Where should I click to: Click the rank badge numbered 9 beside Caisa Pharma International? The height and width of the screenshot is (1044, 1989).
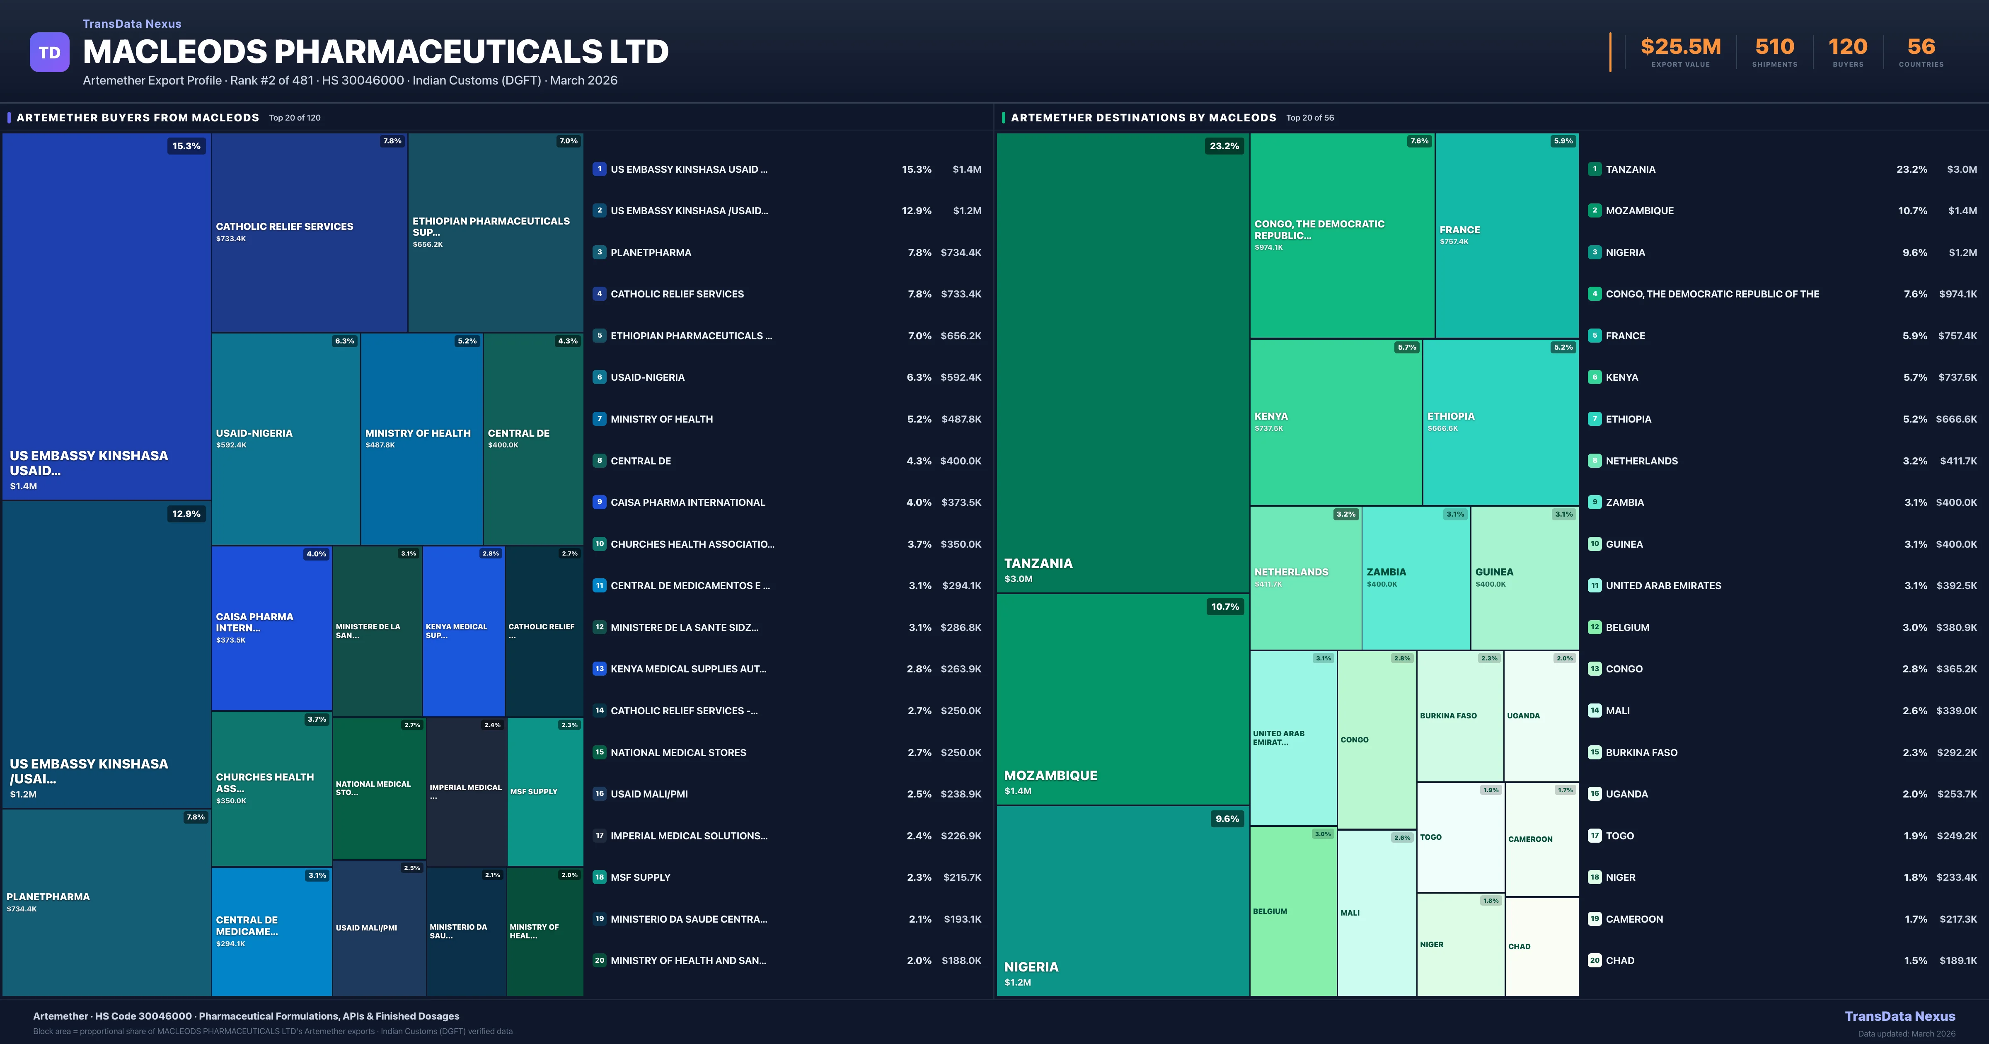click(600, 502)
